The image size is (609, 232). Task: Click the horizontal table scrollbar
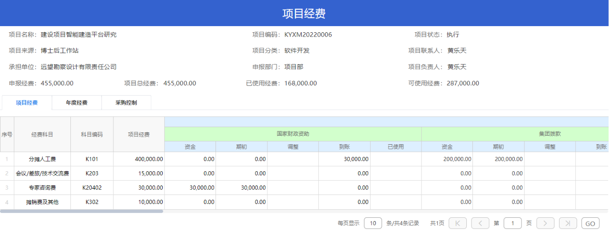tap(82, 211)
